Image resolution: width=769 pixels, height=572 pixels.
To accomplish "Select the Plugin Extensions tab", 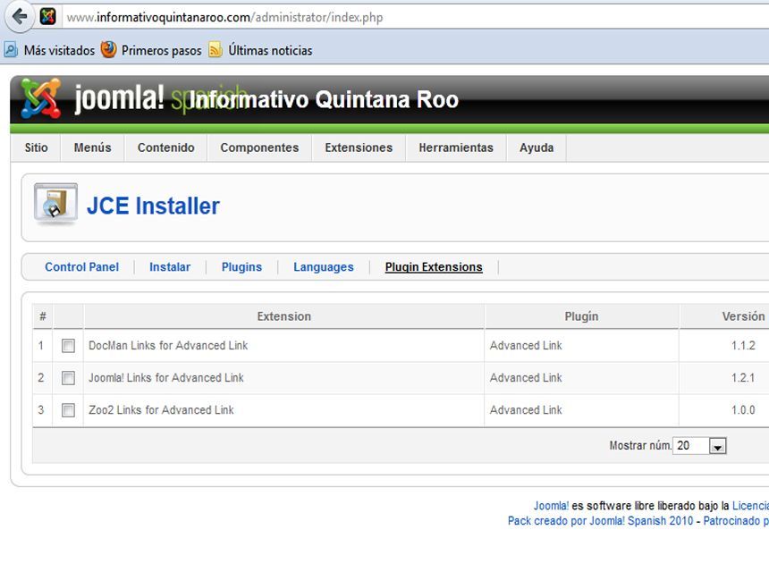I will pos(434,267).
